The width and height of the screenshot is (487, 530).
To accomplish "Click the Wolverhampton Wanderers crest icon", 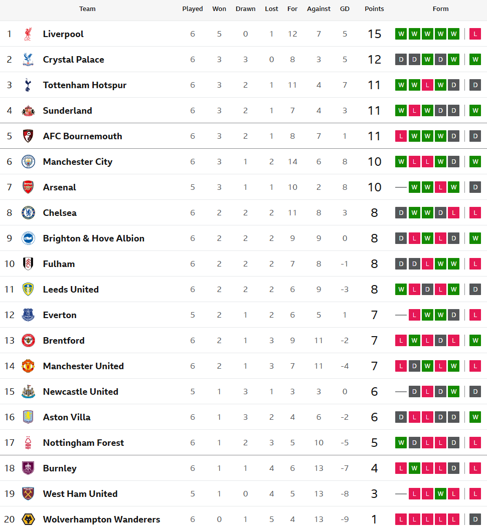I will pyautogui.click(x=28, y=519).
